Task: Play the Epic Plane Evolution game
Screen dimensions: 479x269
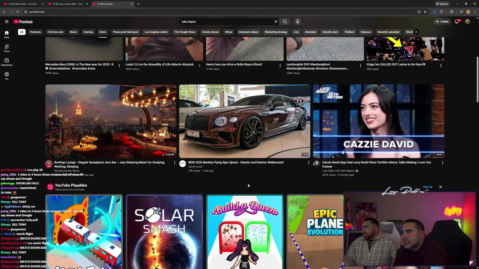Action: click(x=315, y=232)
